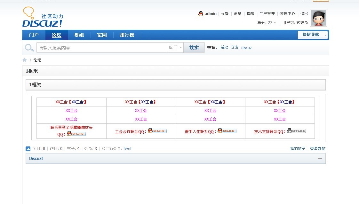Click the 帖子: 4 statistic
This screenshot has height=204, width=359.
73,149
